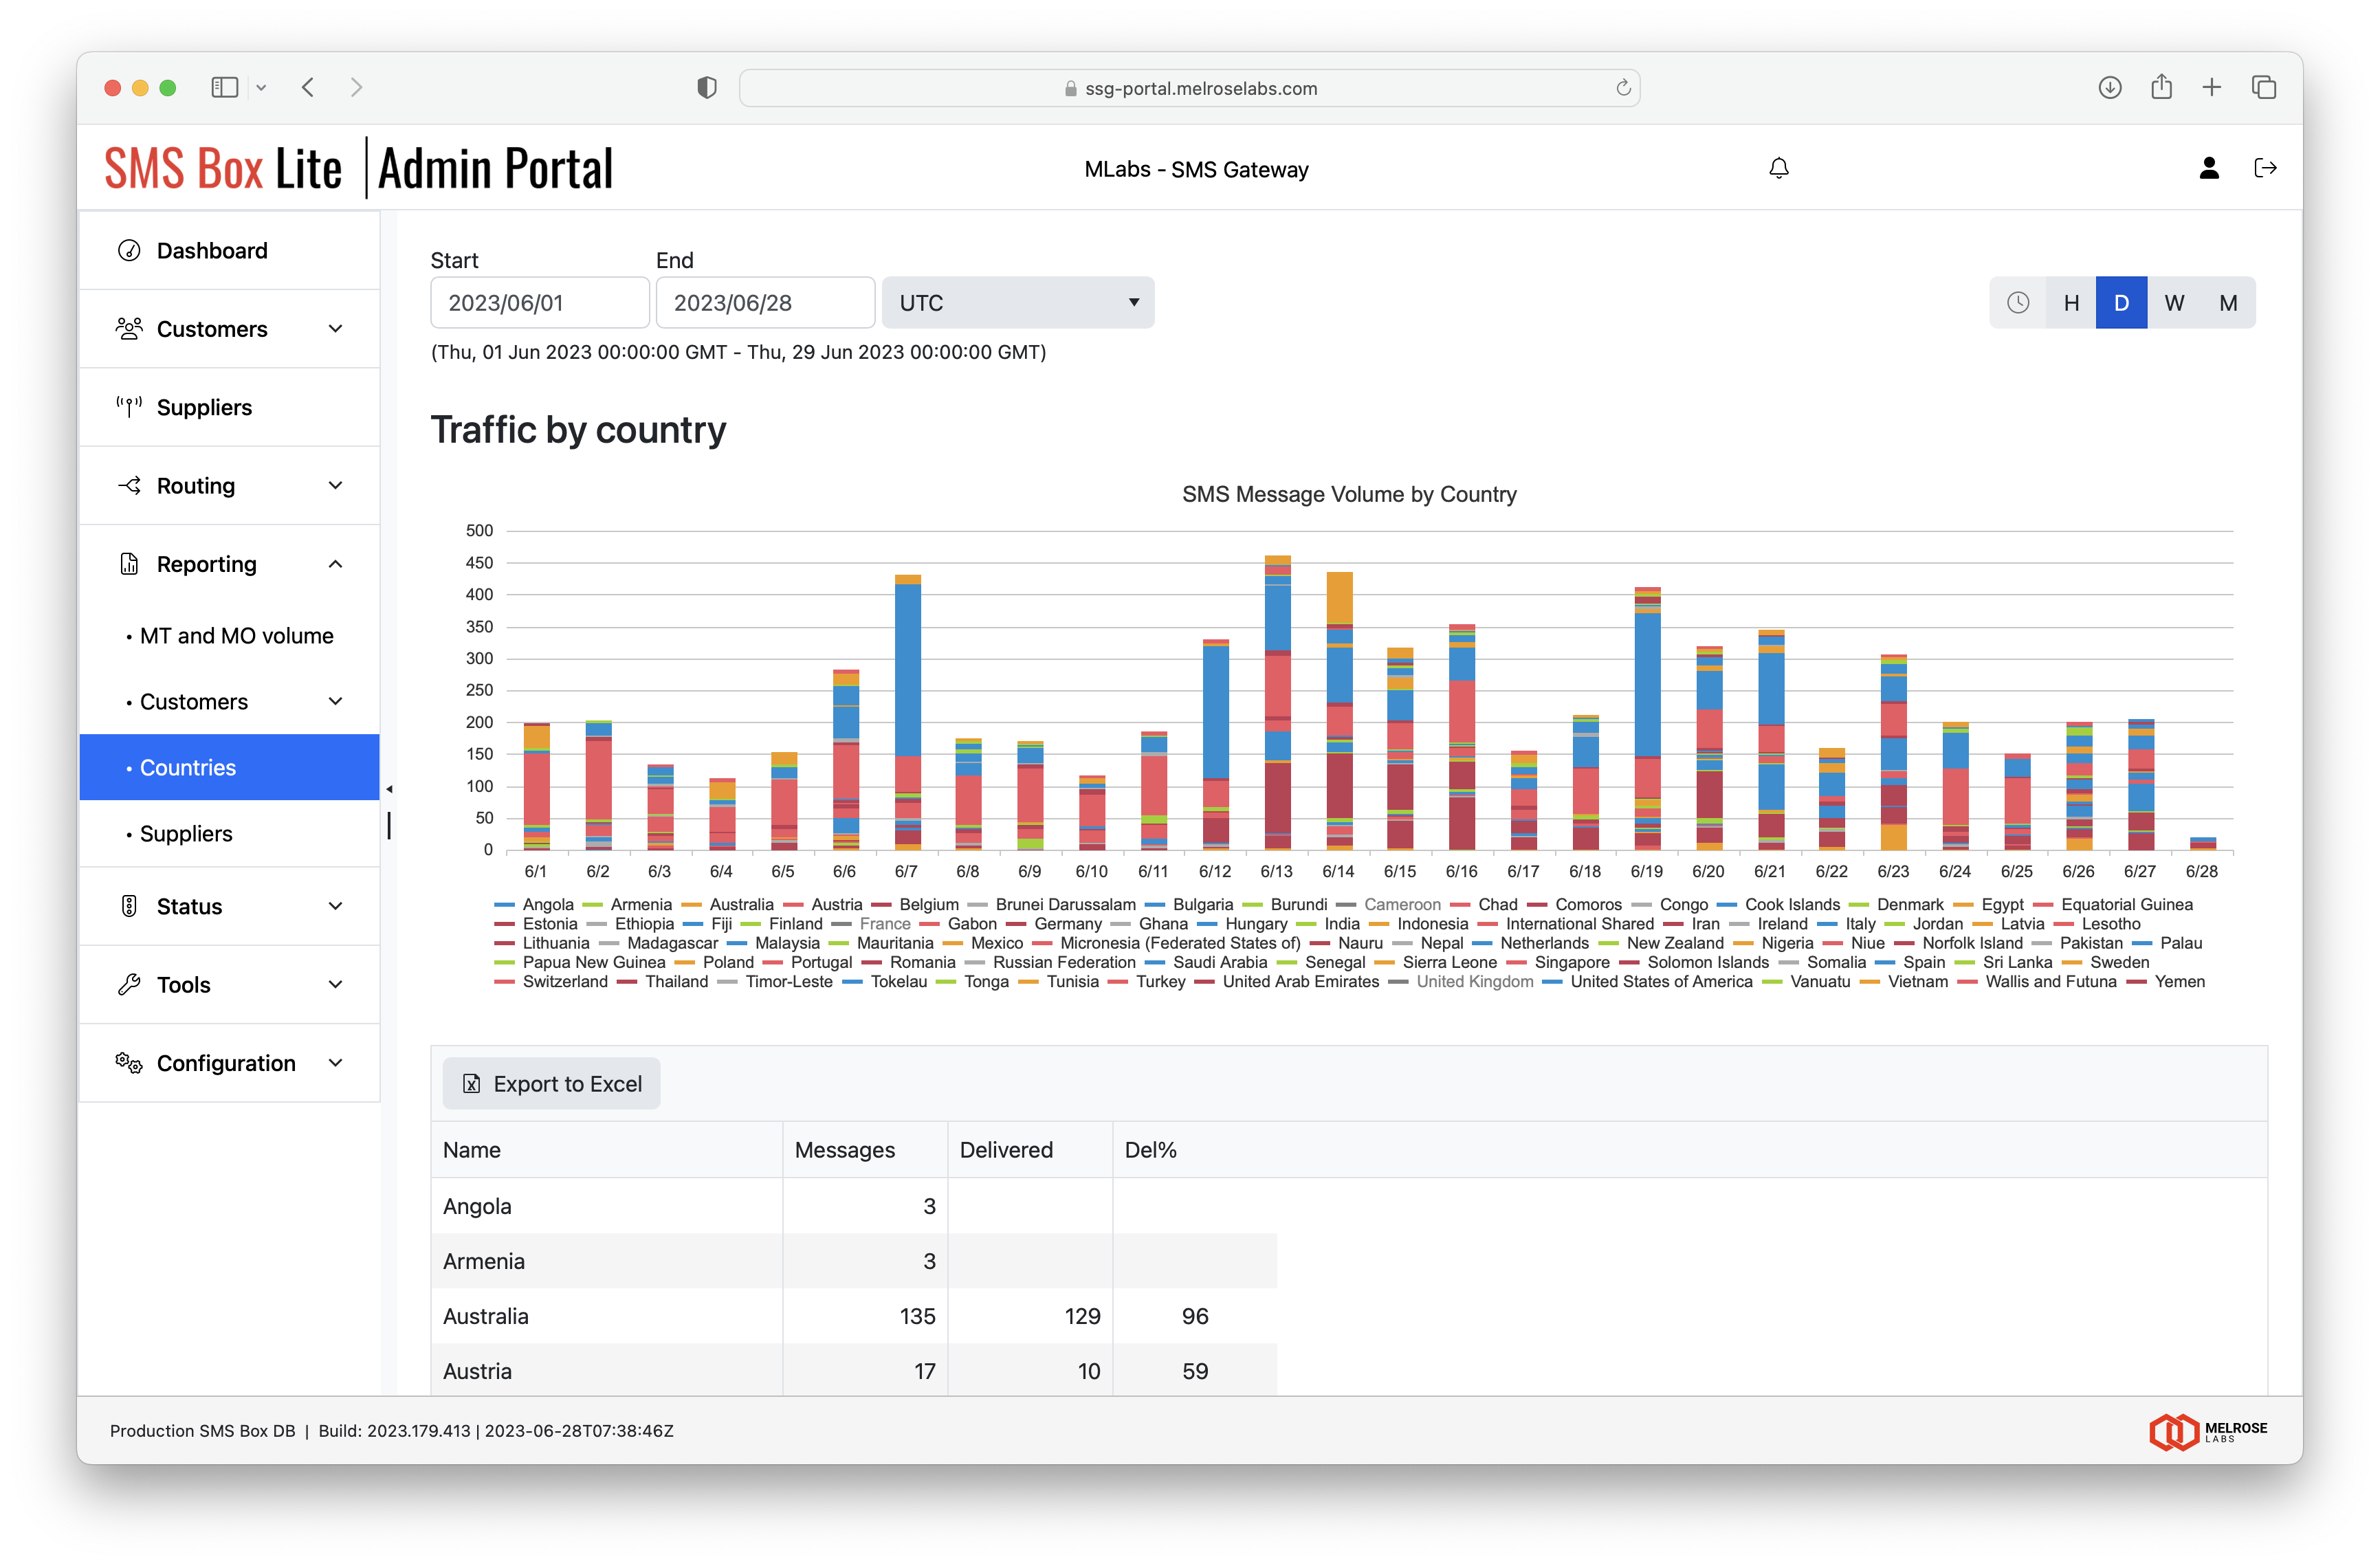Click Export to Excel button
Screen dimensions: 2380x1566
551,1084
